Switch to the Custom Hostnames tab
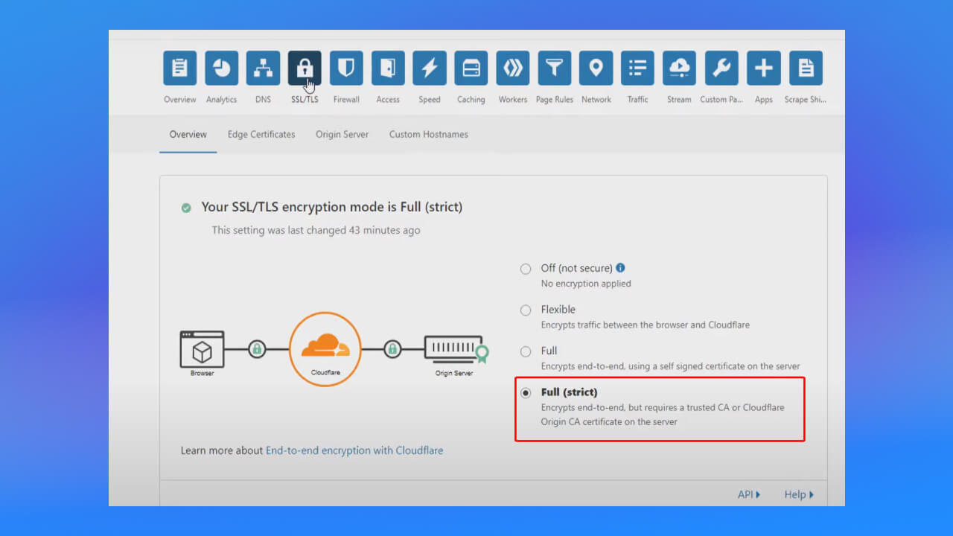The height and width of the screenshot is (536, 953). [x=429, y=135]
